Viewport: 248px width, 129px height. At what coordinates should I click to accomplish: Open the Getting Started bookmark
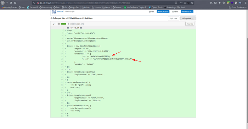9,7
